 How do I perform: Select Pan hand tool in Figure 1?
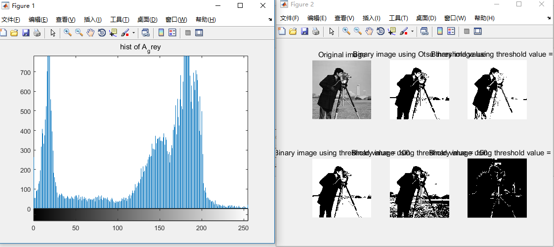pos(90,33)
